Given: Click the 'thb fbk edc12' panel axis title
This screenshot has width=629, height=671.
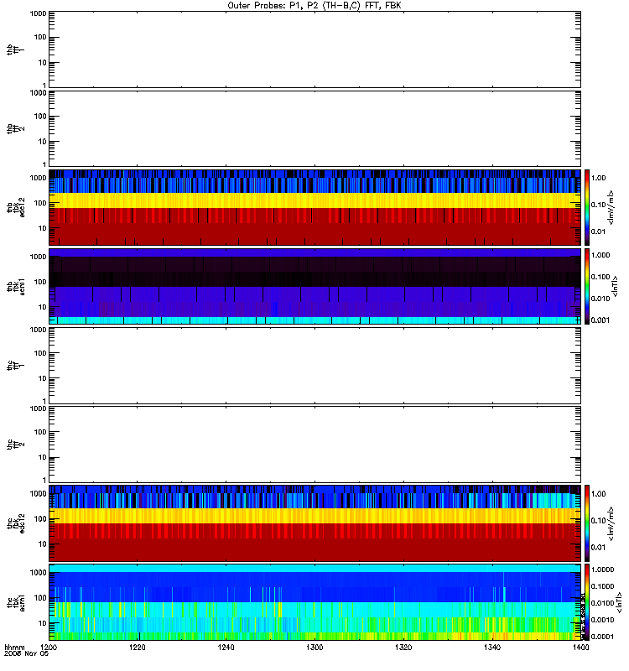Looking at the screenshot, I should tap(15, 207).
